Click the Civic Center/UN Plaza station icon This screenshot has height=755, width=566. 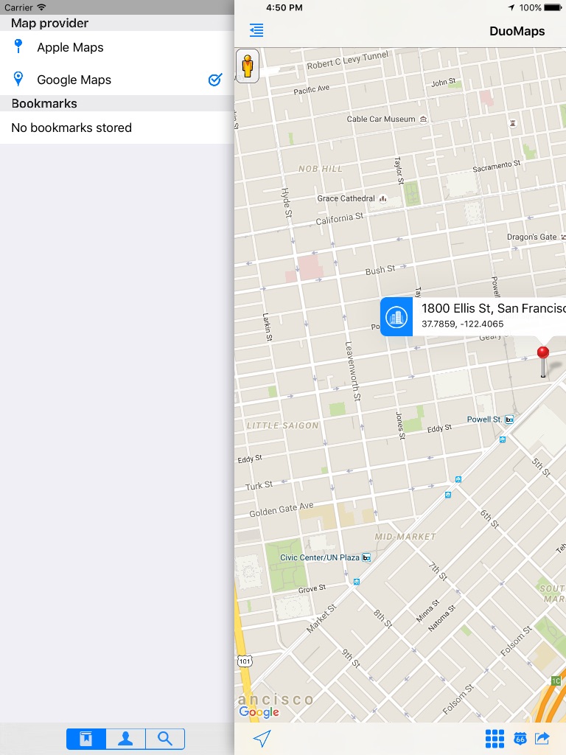tap(366, 557)
